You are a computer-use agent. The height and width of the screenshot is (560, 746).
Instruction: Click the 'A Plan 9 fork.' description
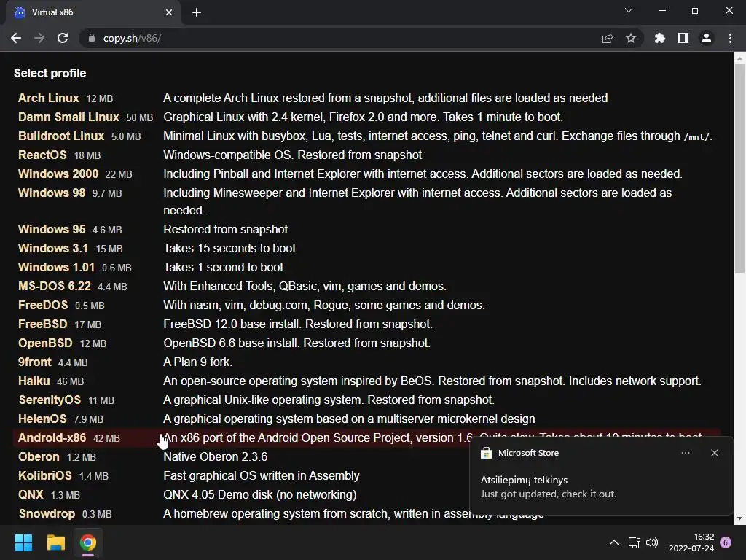point(197,362)
